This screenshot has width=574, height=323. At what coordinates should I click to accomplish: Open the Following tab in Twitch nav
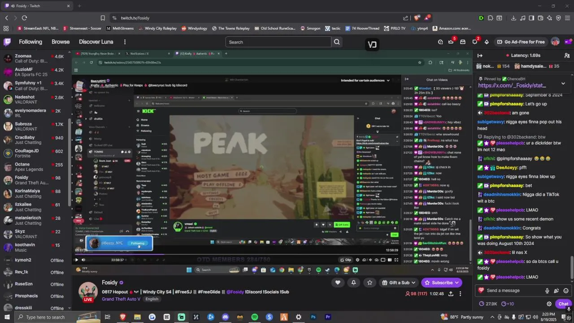30,42
